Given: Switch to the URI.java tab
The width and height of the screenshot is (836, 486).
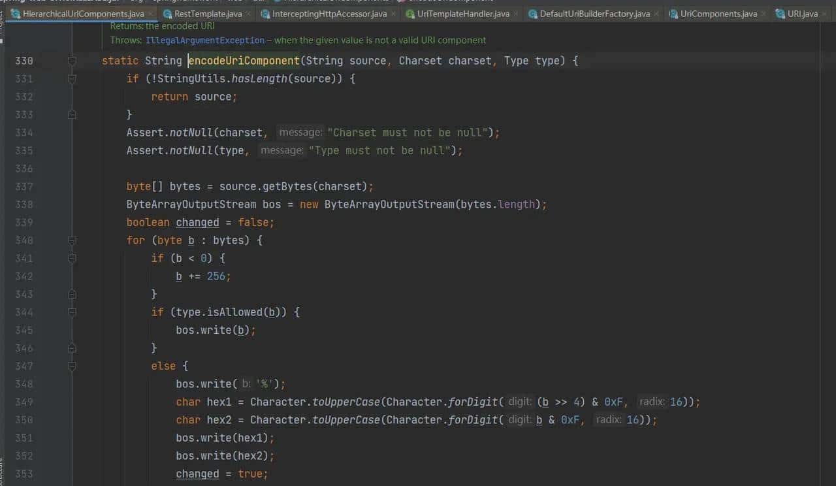Looking at the screenshot, I should tap(803, 13).
